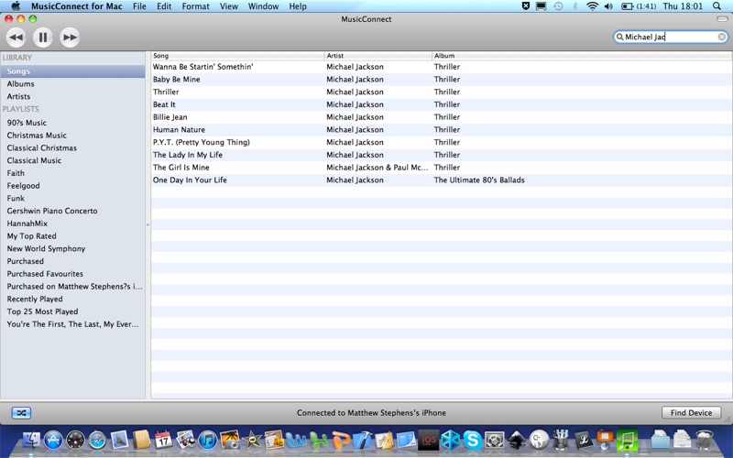Open the App Store from the Dock
This screenshot has width=733, height=458.
coord(53,440)
